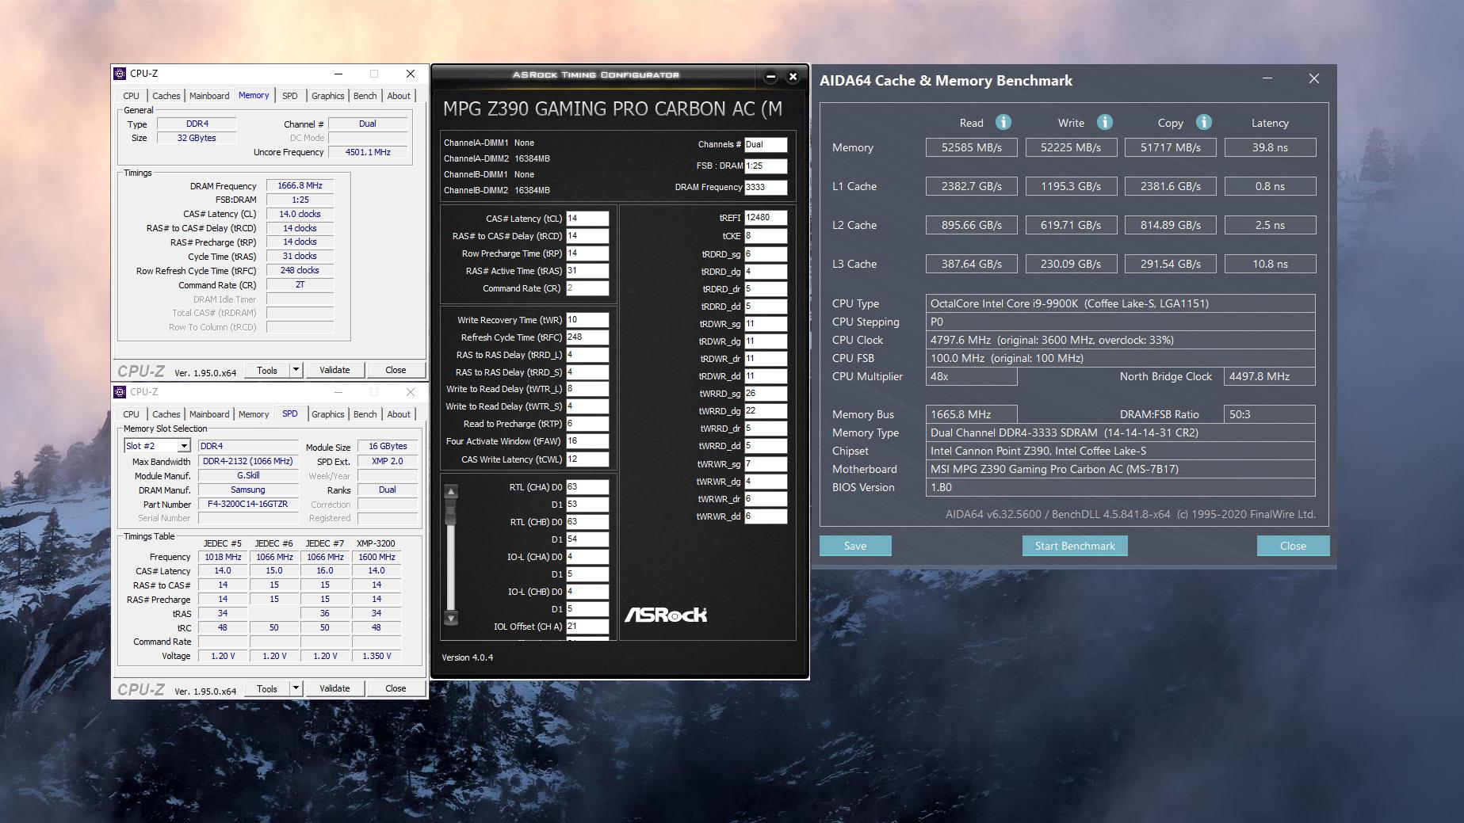Click the Memory Read result 52585 MB/s
Viewport: 1464px width, 823px height.
pos(972,147)
